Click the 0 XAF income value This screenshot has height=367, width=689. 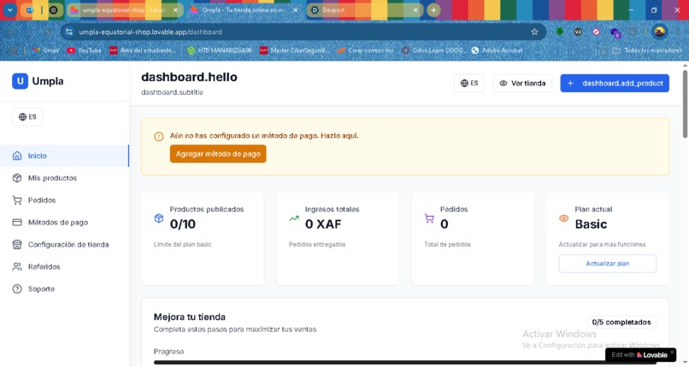[323, 224]
